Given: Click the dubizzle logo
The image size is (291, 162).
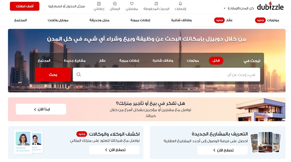Looking at the screenshot, I should 270,6.
